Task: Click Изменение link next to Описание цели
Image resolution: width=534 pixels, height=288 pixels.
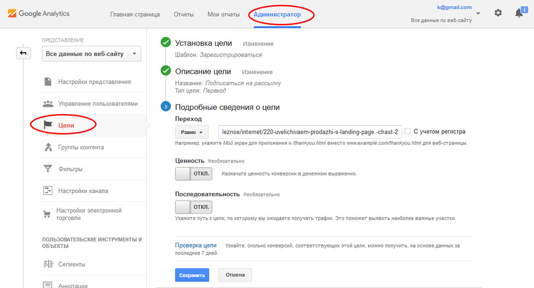Action: click(x=257, y=72)
